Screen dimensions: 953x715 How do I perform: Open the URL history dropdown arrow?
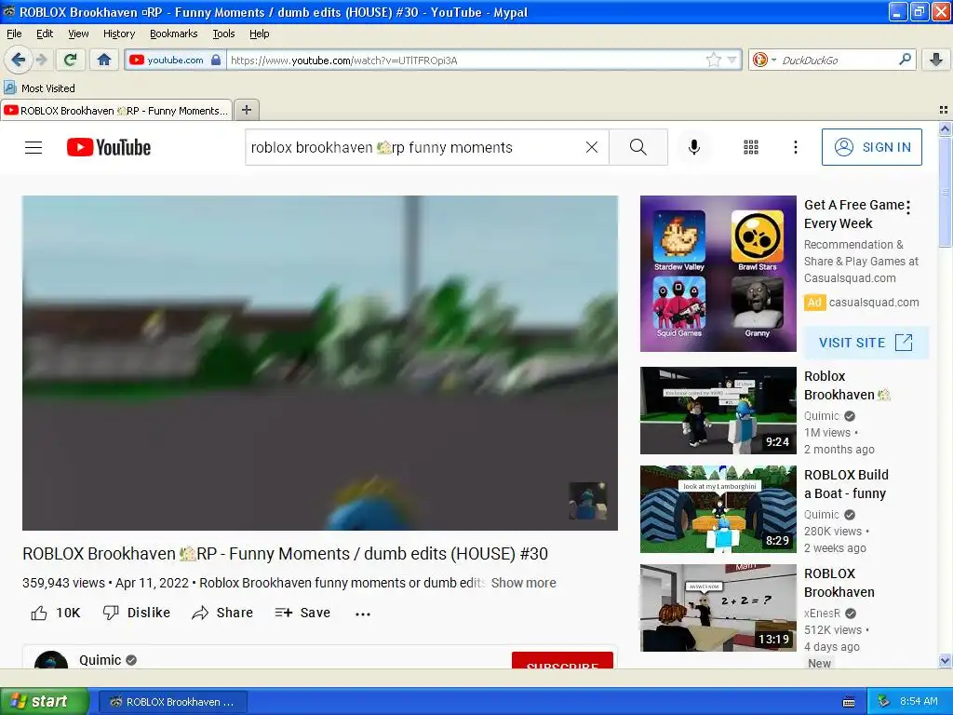(x=732, y=60)
